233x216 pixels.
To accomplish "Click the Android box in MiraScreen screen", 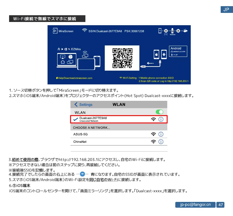I will (178, 51).
